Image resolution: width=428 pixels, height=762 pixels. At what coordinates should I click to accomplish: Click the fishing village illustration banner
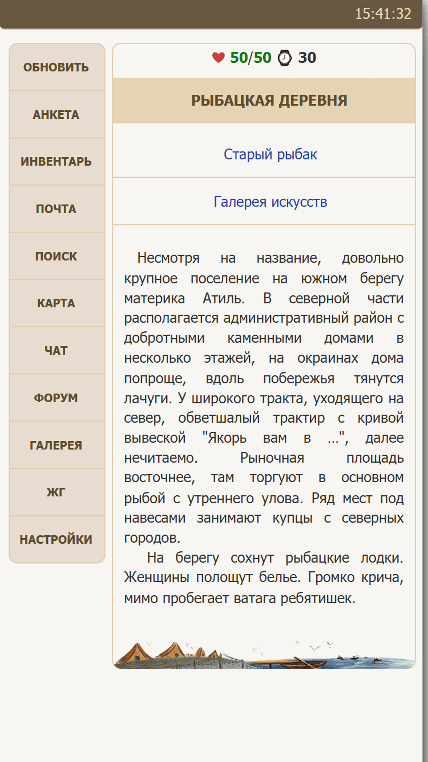coord(264,655)
